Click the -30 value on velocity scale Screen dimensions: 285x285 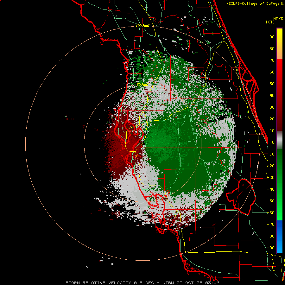point(271,178)
